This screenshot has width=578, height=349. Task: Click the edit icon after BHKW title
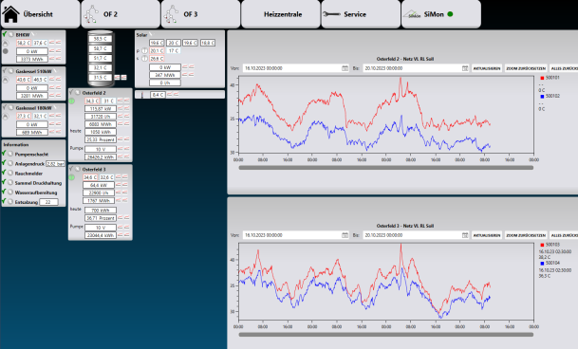coord(34,34)
